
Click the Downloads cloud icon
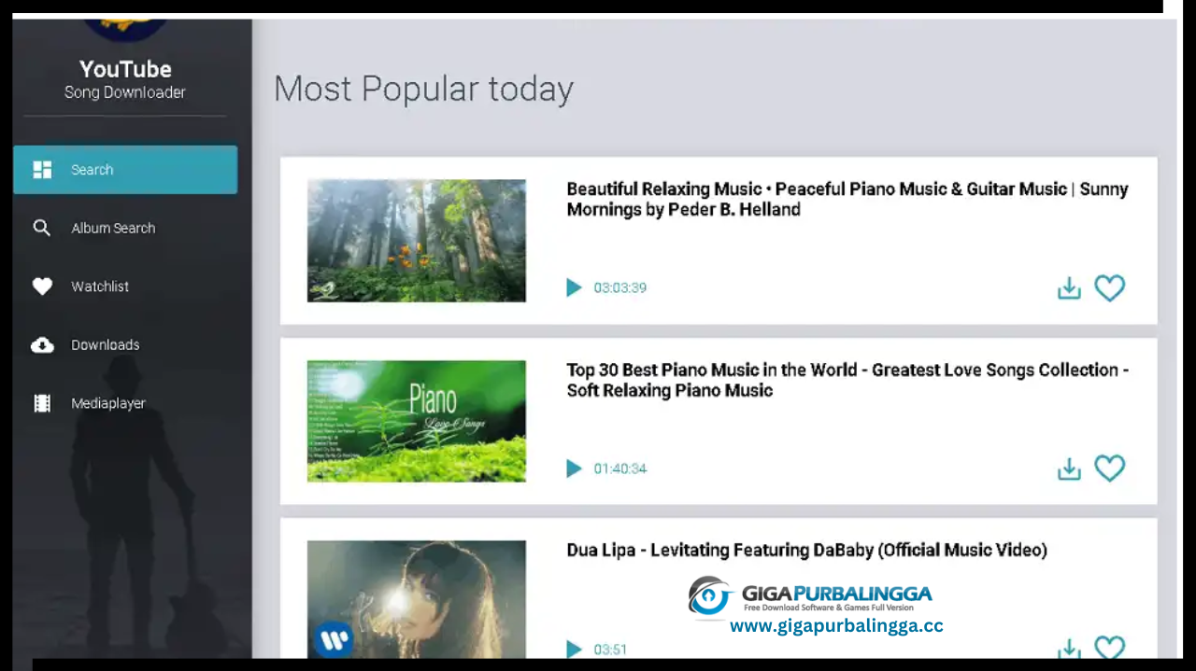42,345
